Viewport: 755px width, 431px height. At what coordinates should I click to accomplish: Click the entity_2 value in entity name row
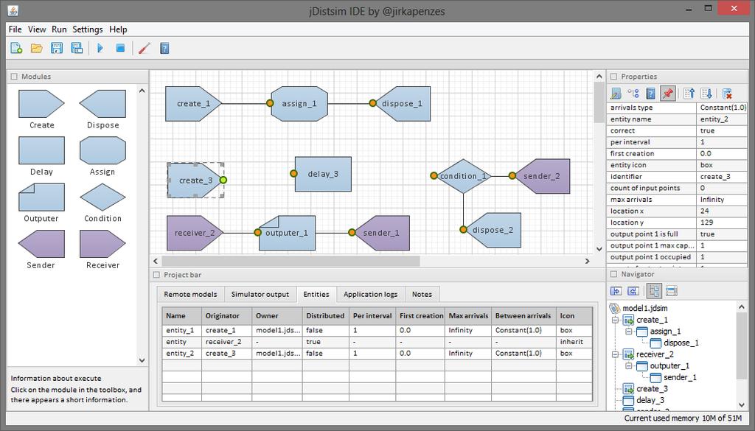[x=721, y=119]
